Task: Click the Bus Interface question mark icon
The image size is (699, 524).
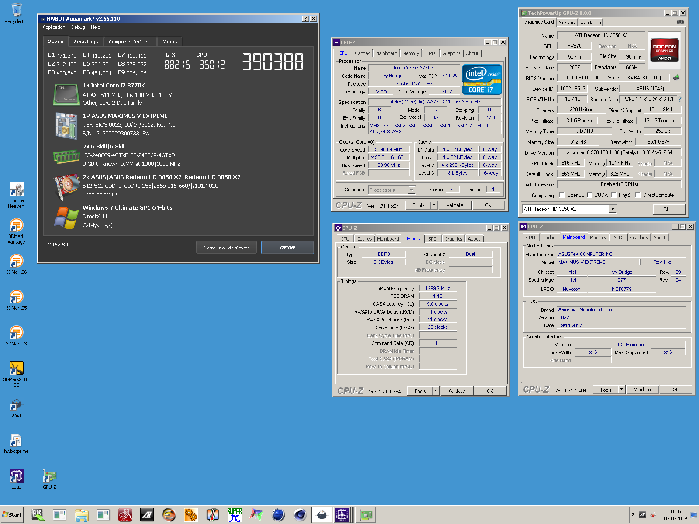Action: [680, 99]
